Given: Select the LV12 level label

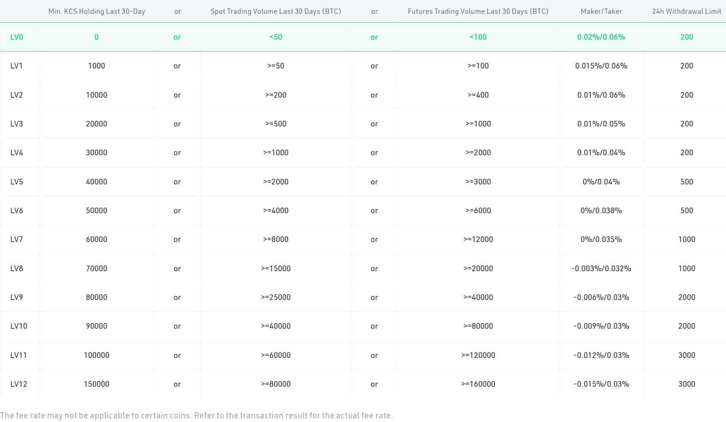Looking at the screenshot, I should click(19, 384).
